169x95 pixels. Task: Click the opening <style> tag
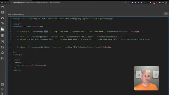(x=17, y=60)
